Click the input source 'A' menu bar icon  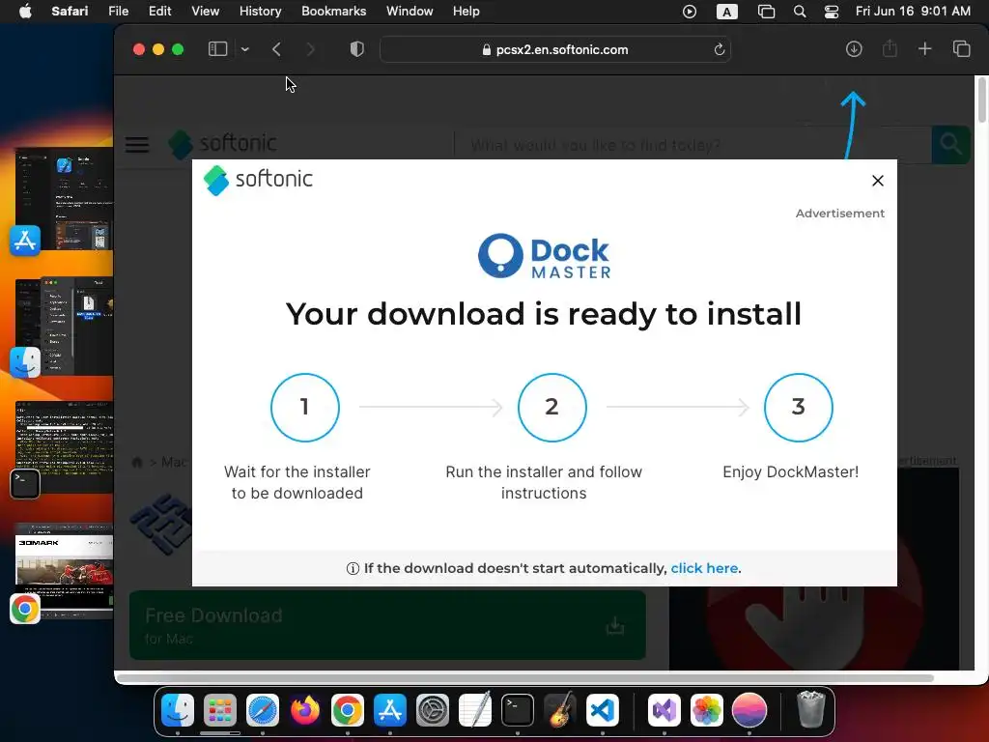(x=726, y=12)
